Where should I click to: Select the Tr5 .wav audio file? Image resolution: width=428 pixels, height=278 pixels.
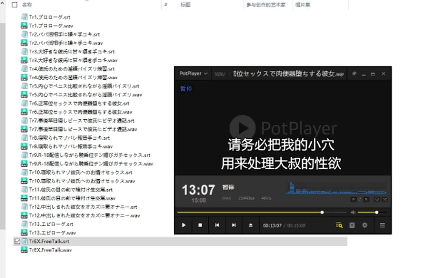pyautogui.click(x=81, y=94)
